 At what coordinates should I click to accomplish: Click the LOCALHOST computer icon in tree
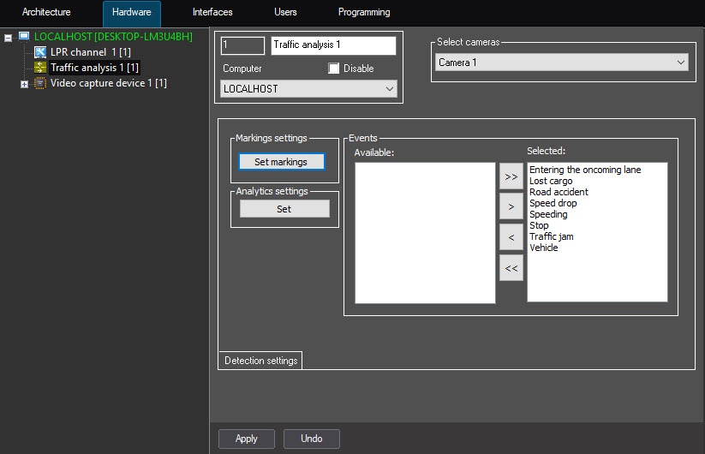[24, 37]
